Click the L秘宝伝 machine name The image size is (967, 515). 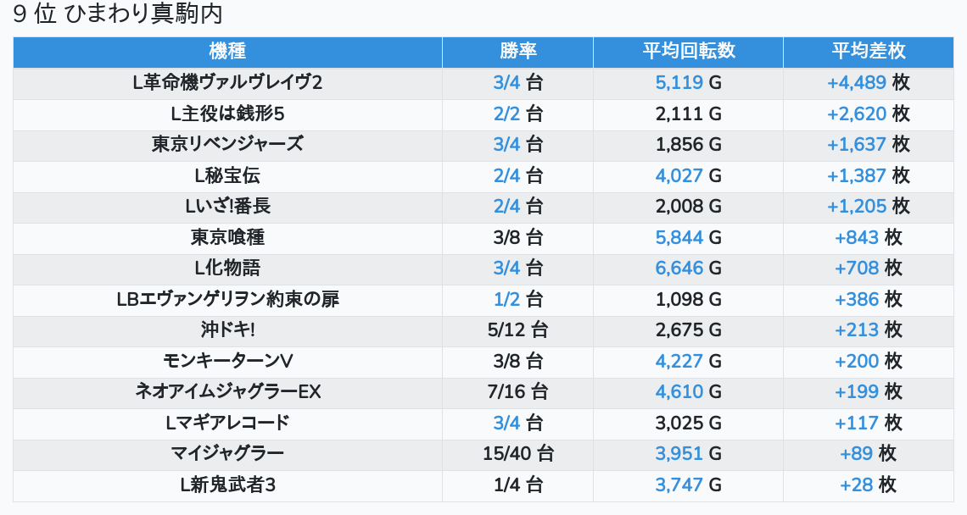click(227, 175)
